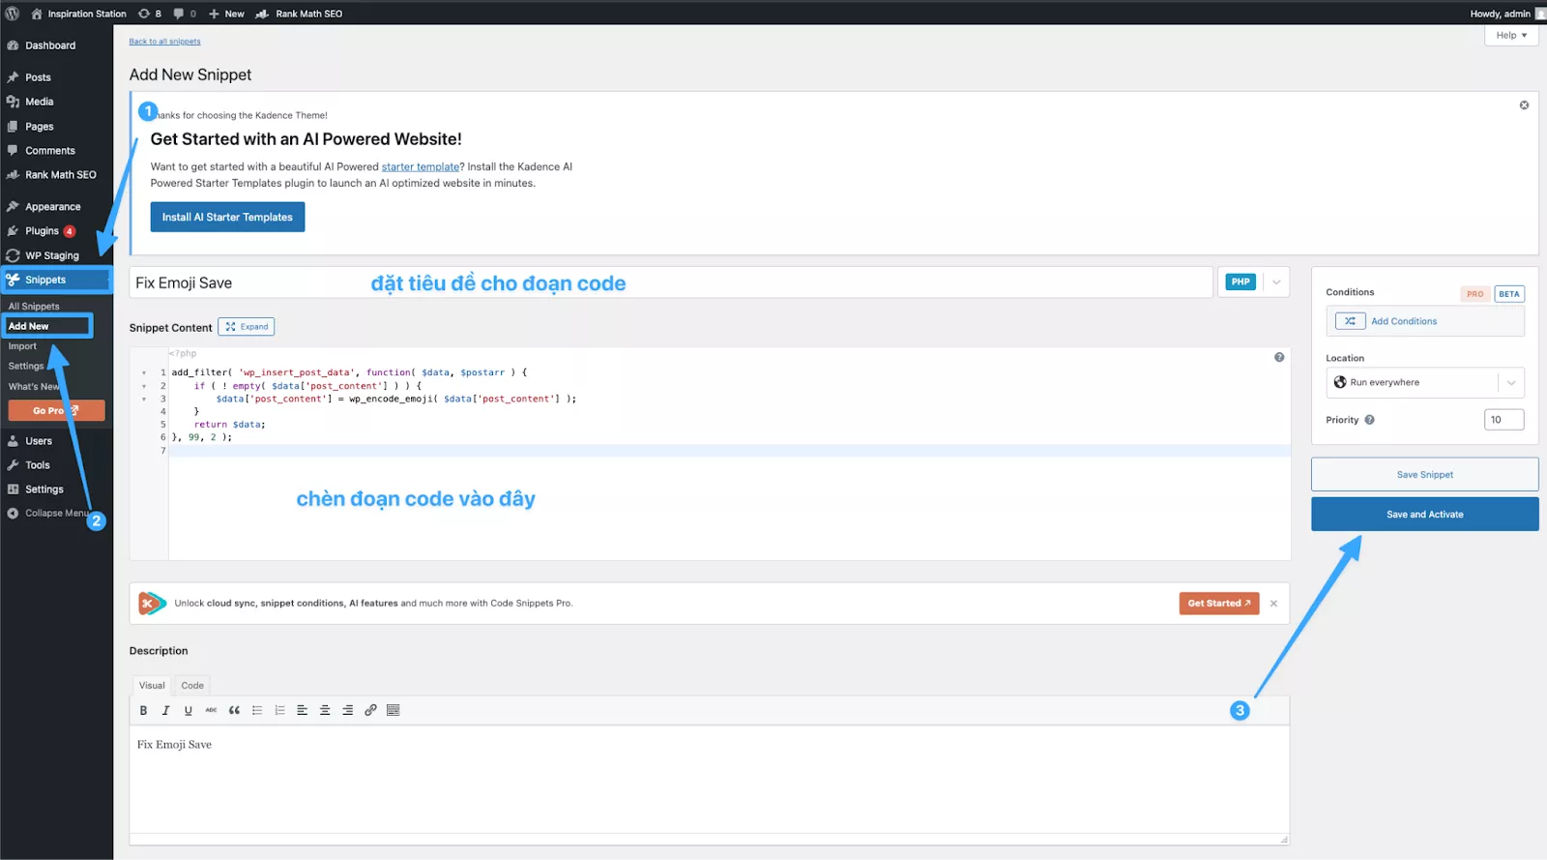Insert a bulleted list in description
The height and width of the screenshot is (860, 1547).
click(257, 710)
